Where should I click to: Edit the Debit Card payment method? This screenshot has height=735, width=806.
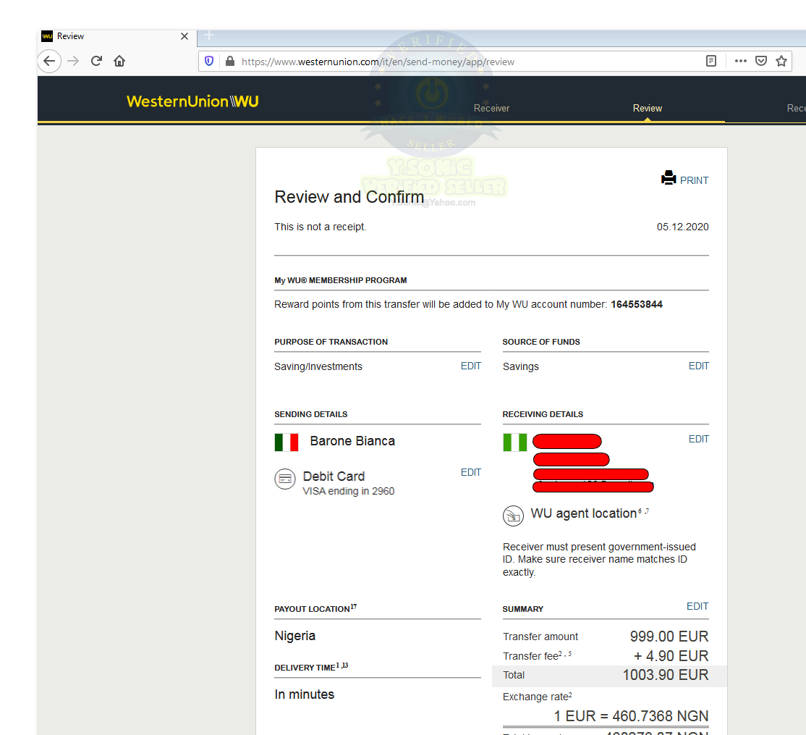coord(470,472)
